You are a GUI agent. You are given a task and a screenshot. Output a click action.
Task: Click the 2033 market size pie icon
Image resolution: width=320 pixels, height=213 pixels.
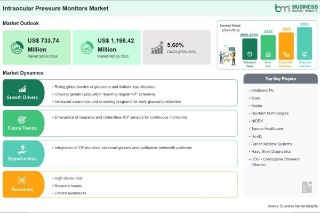(x=87, y=47)
